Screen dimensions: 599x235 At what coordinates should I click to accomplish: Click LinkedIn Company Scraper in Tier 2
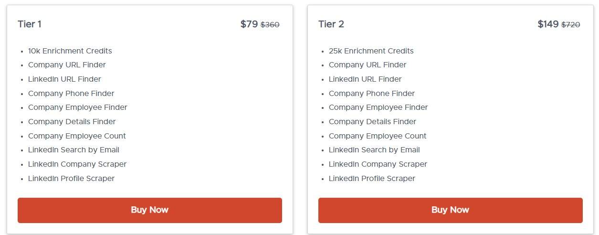tap(378, 164)
